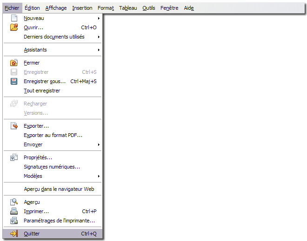The width and height of the screenshot is (307, 241).
Task: Click the exit arrow icon beside Quitter
Action: click(x=14, y=234)
